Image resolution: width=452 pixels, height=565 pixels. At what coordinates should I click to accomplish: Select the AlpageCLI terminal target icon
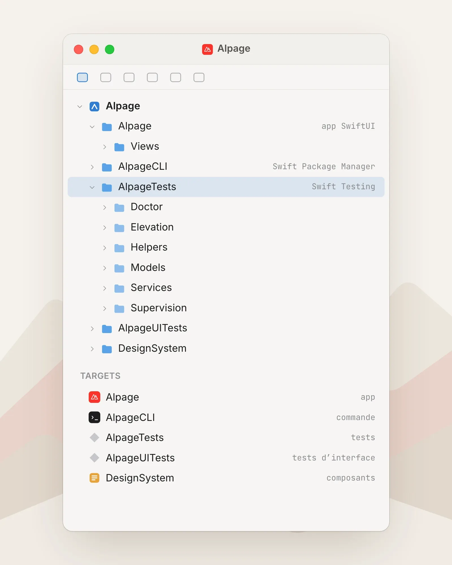[94, 417]
